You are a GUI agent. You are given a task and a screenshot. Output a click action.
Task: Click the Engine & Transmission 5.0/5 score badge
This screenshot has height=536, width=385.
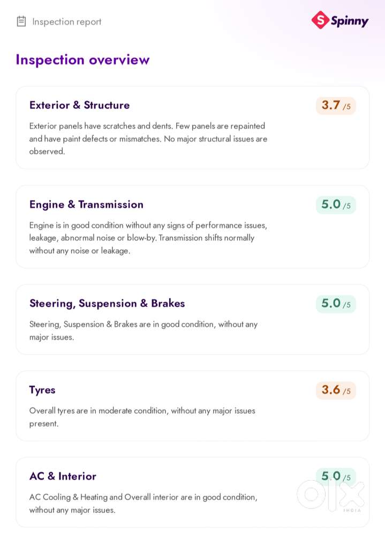point(336,205)
